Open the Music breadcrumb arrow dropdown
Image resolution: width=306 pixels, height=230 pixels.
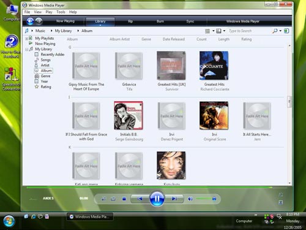tap(32, 31)
